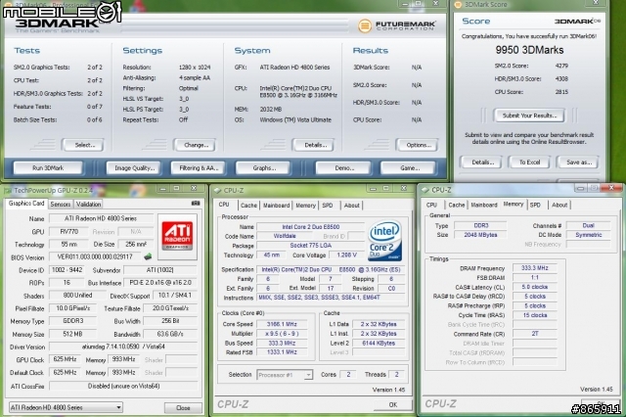Switch to the Graphics Card tab in GPU-Z
This screenshot has height=417, width=626.
click(26, 204)
